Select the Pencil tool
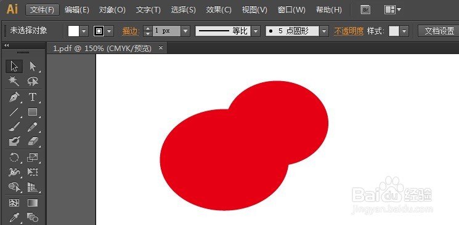Viewport: 459px width, 225px height. (33, 127)
